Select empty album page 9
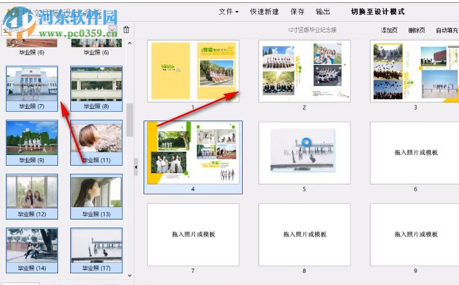Screen dimensions: 459x285 (414, 235)
